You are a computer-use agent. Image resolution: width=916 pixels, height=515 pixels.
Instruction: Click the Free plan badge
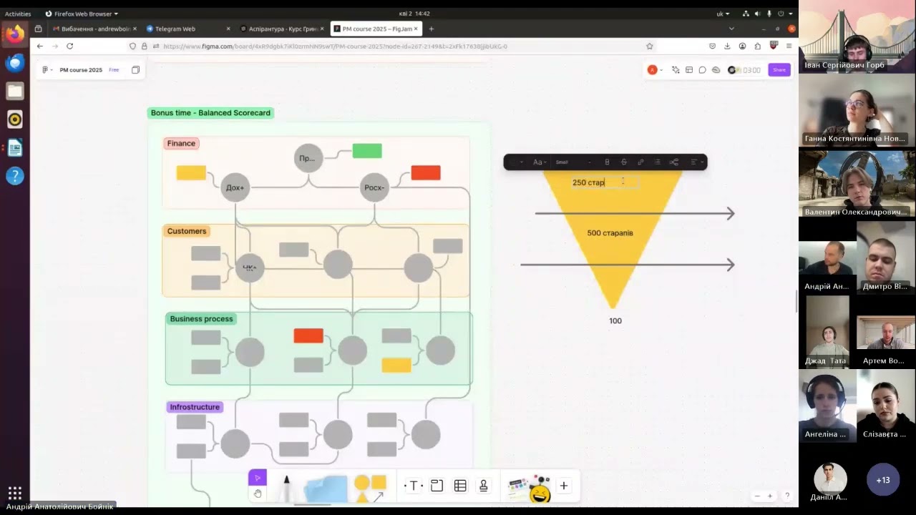point(114,70)
